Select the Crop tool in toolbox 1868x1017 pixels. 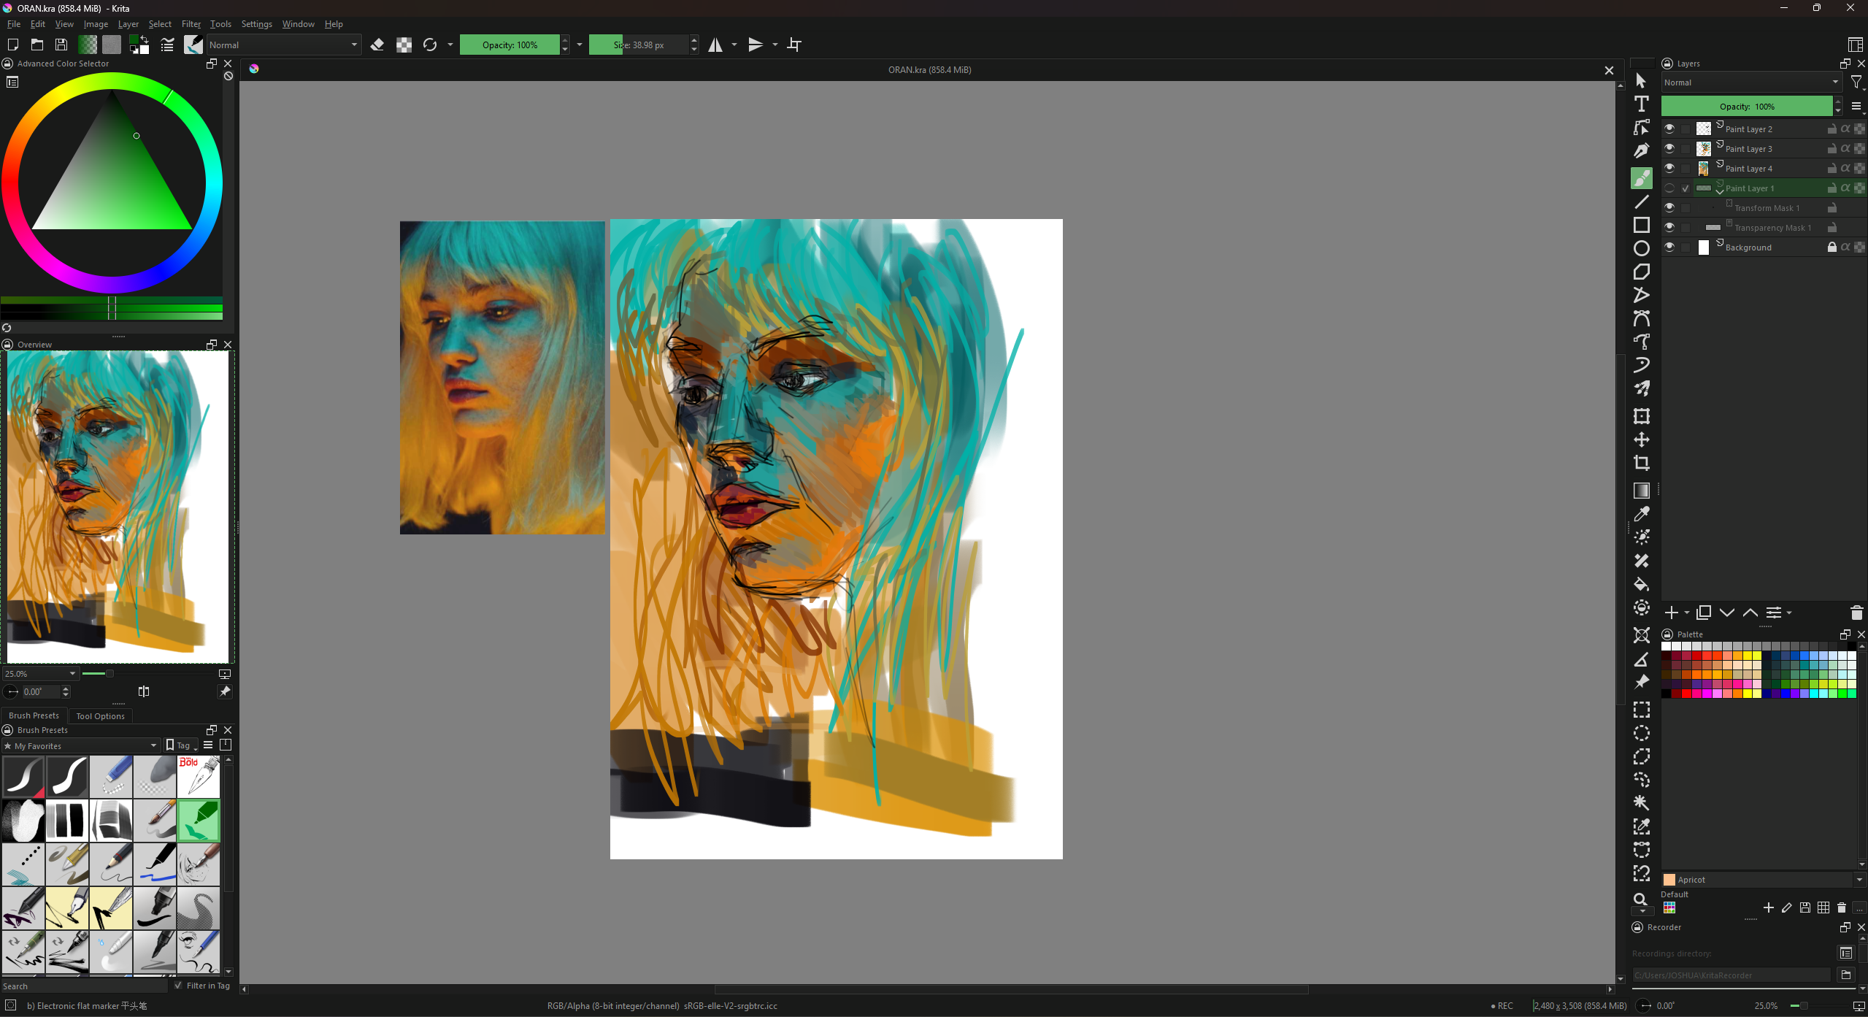(1641, 463)
